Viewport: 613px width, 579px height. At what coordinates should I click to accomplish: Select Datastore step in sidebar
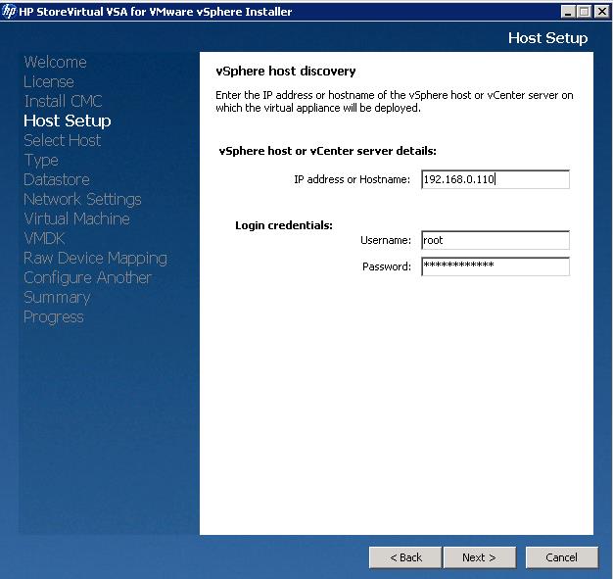click(x=57, y=179)
